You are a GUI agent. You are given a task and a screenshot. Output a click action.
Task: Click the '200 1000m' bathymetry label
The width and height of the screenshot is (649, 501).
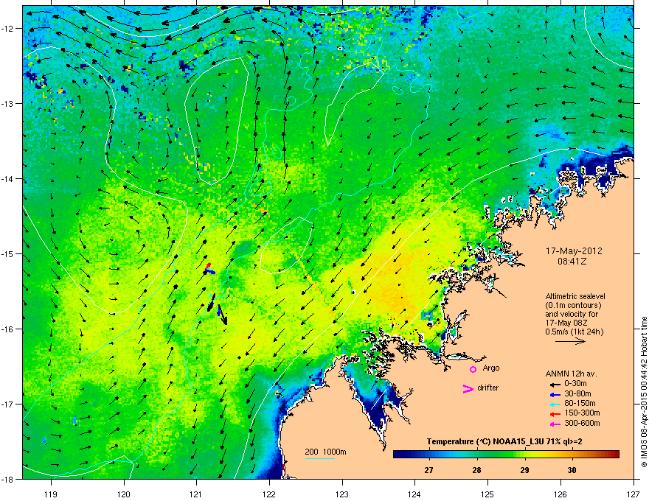(325, 452)
